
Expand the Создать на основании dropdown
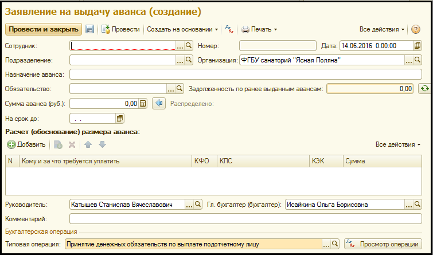[182, 29]
